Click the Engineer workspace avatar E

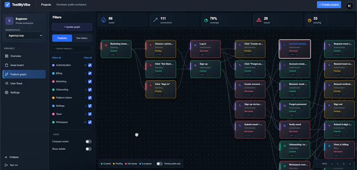pos(9,20)
